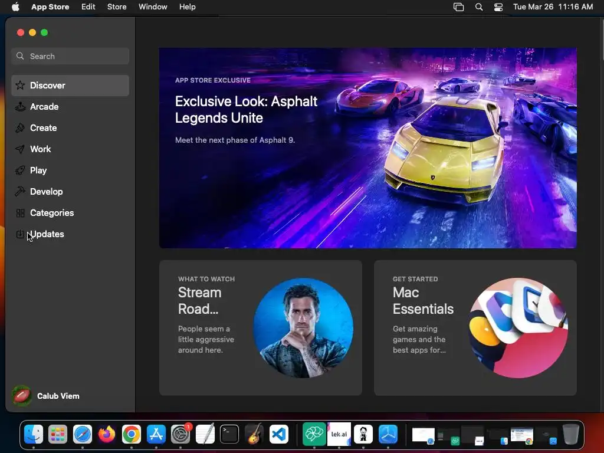Check the Updates section

[x=70, y=234]
